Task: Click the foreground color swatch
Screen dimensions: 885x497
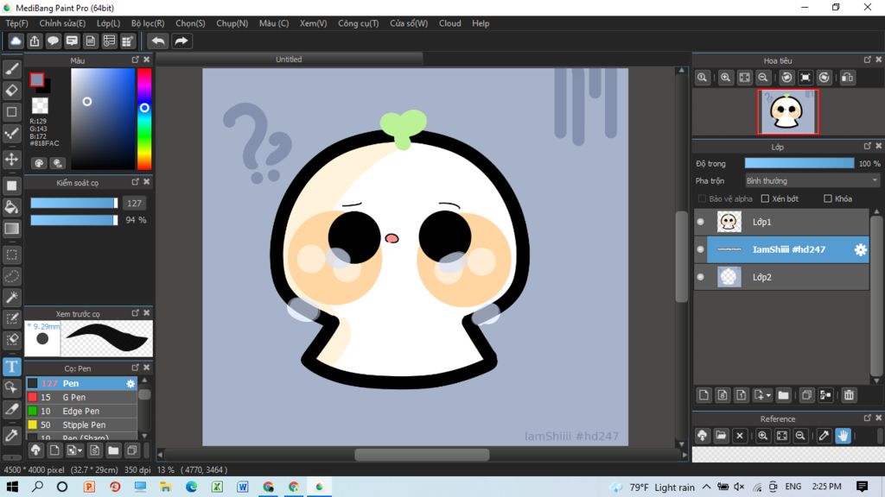Action: coord(37,79)
